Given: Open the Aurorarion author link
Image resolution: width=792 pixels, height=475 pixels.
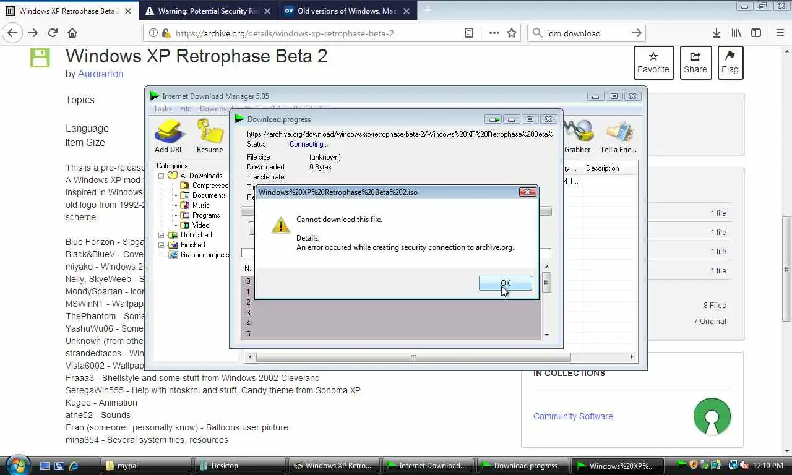Looking at the screenshot, I should tap(100, 74).
